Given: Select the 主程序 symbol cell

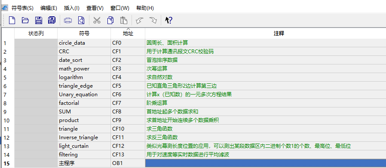Looking at the screenshot, I should [84, 163].
